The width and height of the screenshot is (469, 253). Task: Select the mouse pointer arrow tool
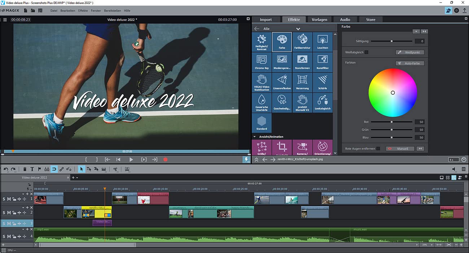pos(82,169)
